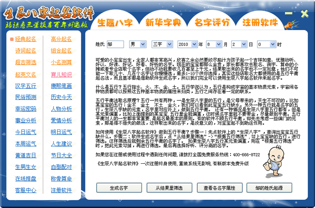The width and height of the screenshot is (315, 208).
Task: Click the 节日大全 link
Action: tap(61, 156)
